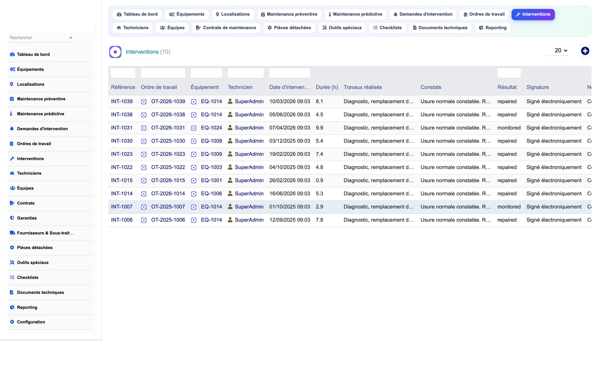Click the Interventions module logo icon
This screenshot has width=598, height=370.
(115, 52)
